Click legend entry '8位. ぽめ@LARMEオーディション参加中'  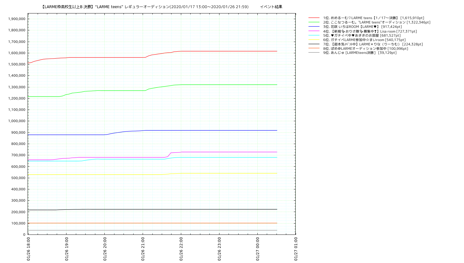pos(366,49)
